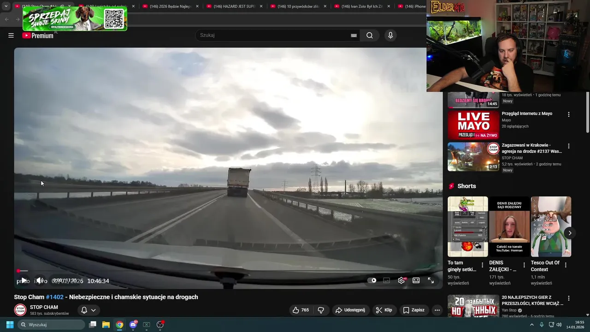Open options for DENIS ZAŁĘCKI short
This screenshot has width=590, height=332.
point(524,265)
